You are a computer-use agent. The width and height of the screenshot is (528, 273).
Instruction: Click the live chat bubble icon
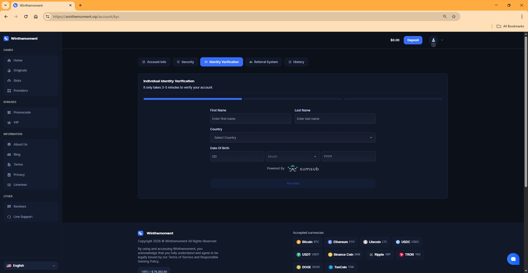513,259
